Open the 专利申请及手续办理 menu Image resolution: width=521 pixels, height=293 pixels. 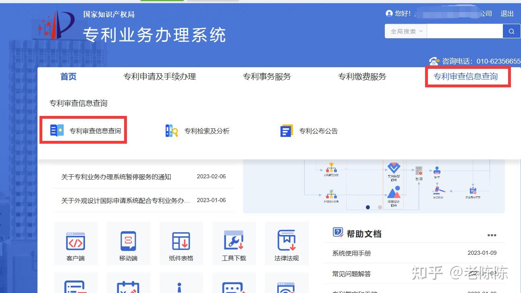tap(160, 76)
